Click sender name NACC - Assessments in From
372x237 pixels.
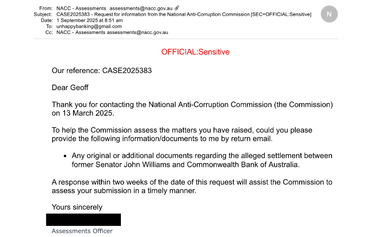coord(81,8)
